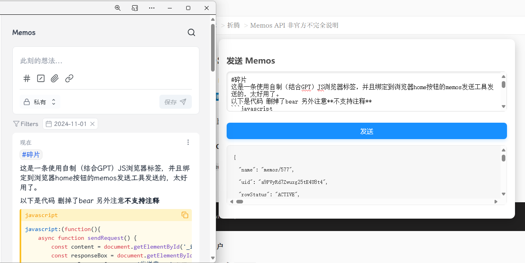Maximize the Memos window

point(188,8)
